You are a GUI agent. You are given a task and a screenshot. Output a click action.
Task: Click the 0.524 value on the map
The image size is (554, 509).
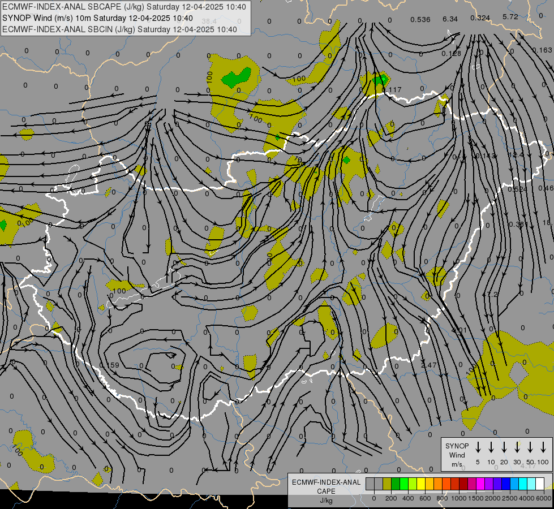click(517, 189)
